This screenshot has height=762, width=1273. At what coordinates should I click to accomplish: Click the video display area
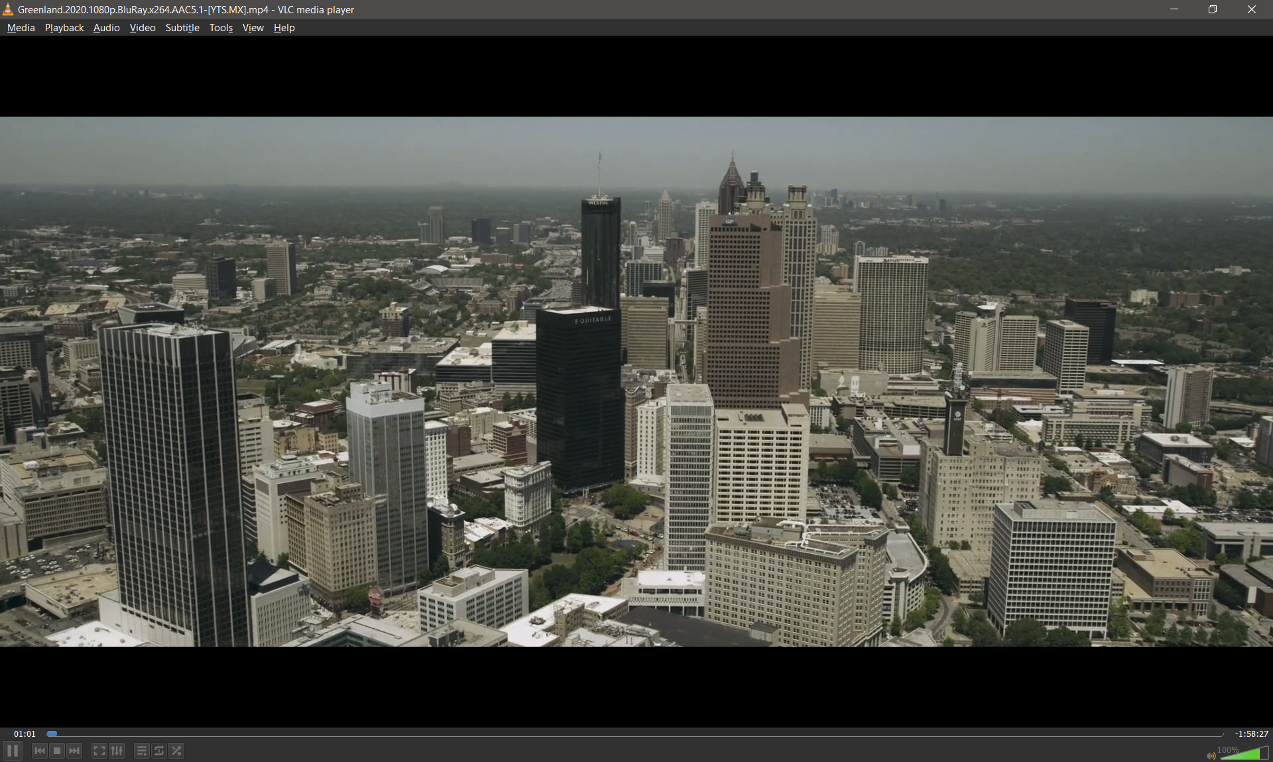click(636, 382)
